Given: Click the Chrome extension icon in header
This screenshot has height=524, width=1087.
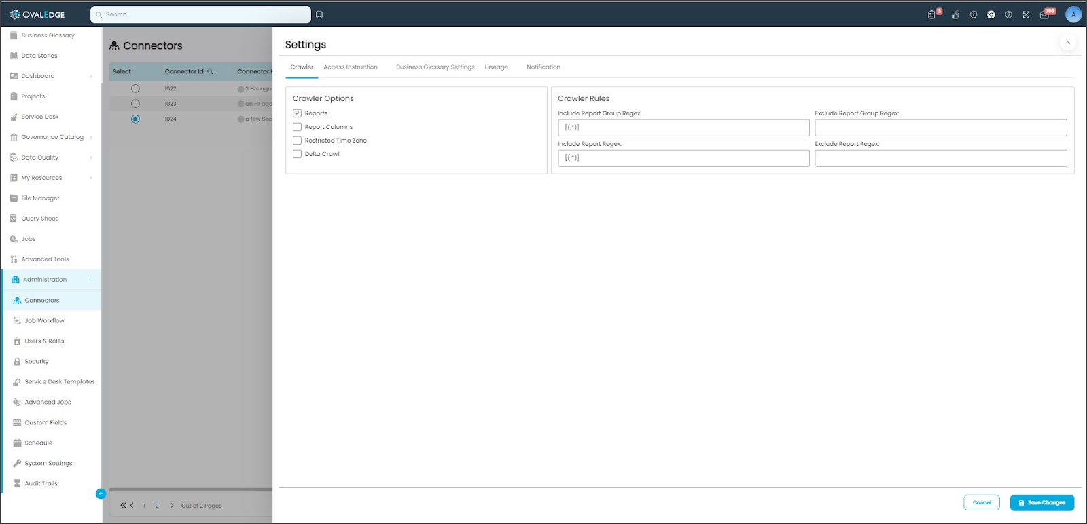Looking at the screenshot, I should tap(991, 14).
